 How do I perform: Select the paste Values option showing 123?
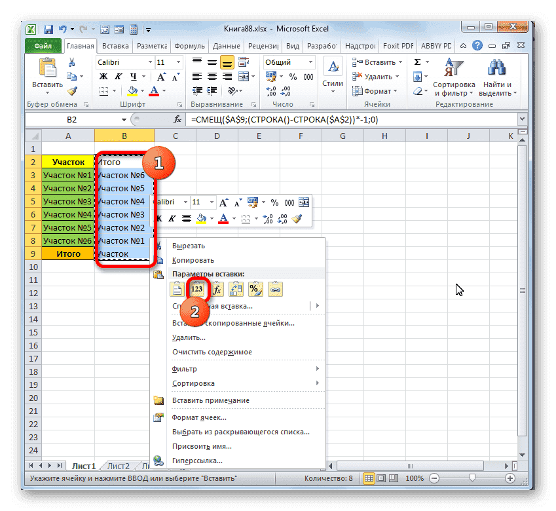coord(197,288)
